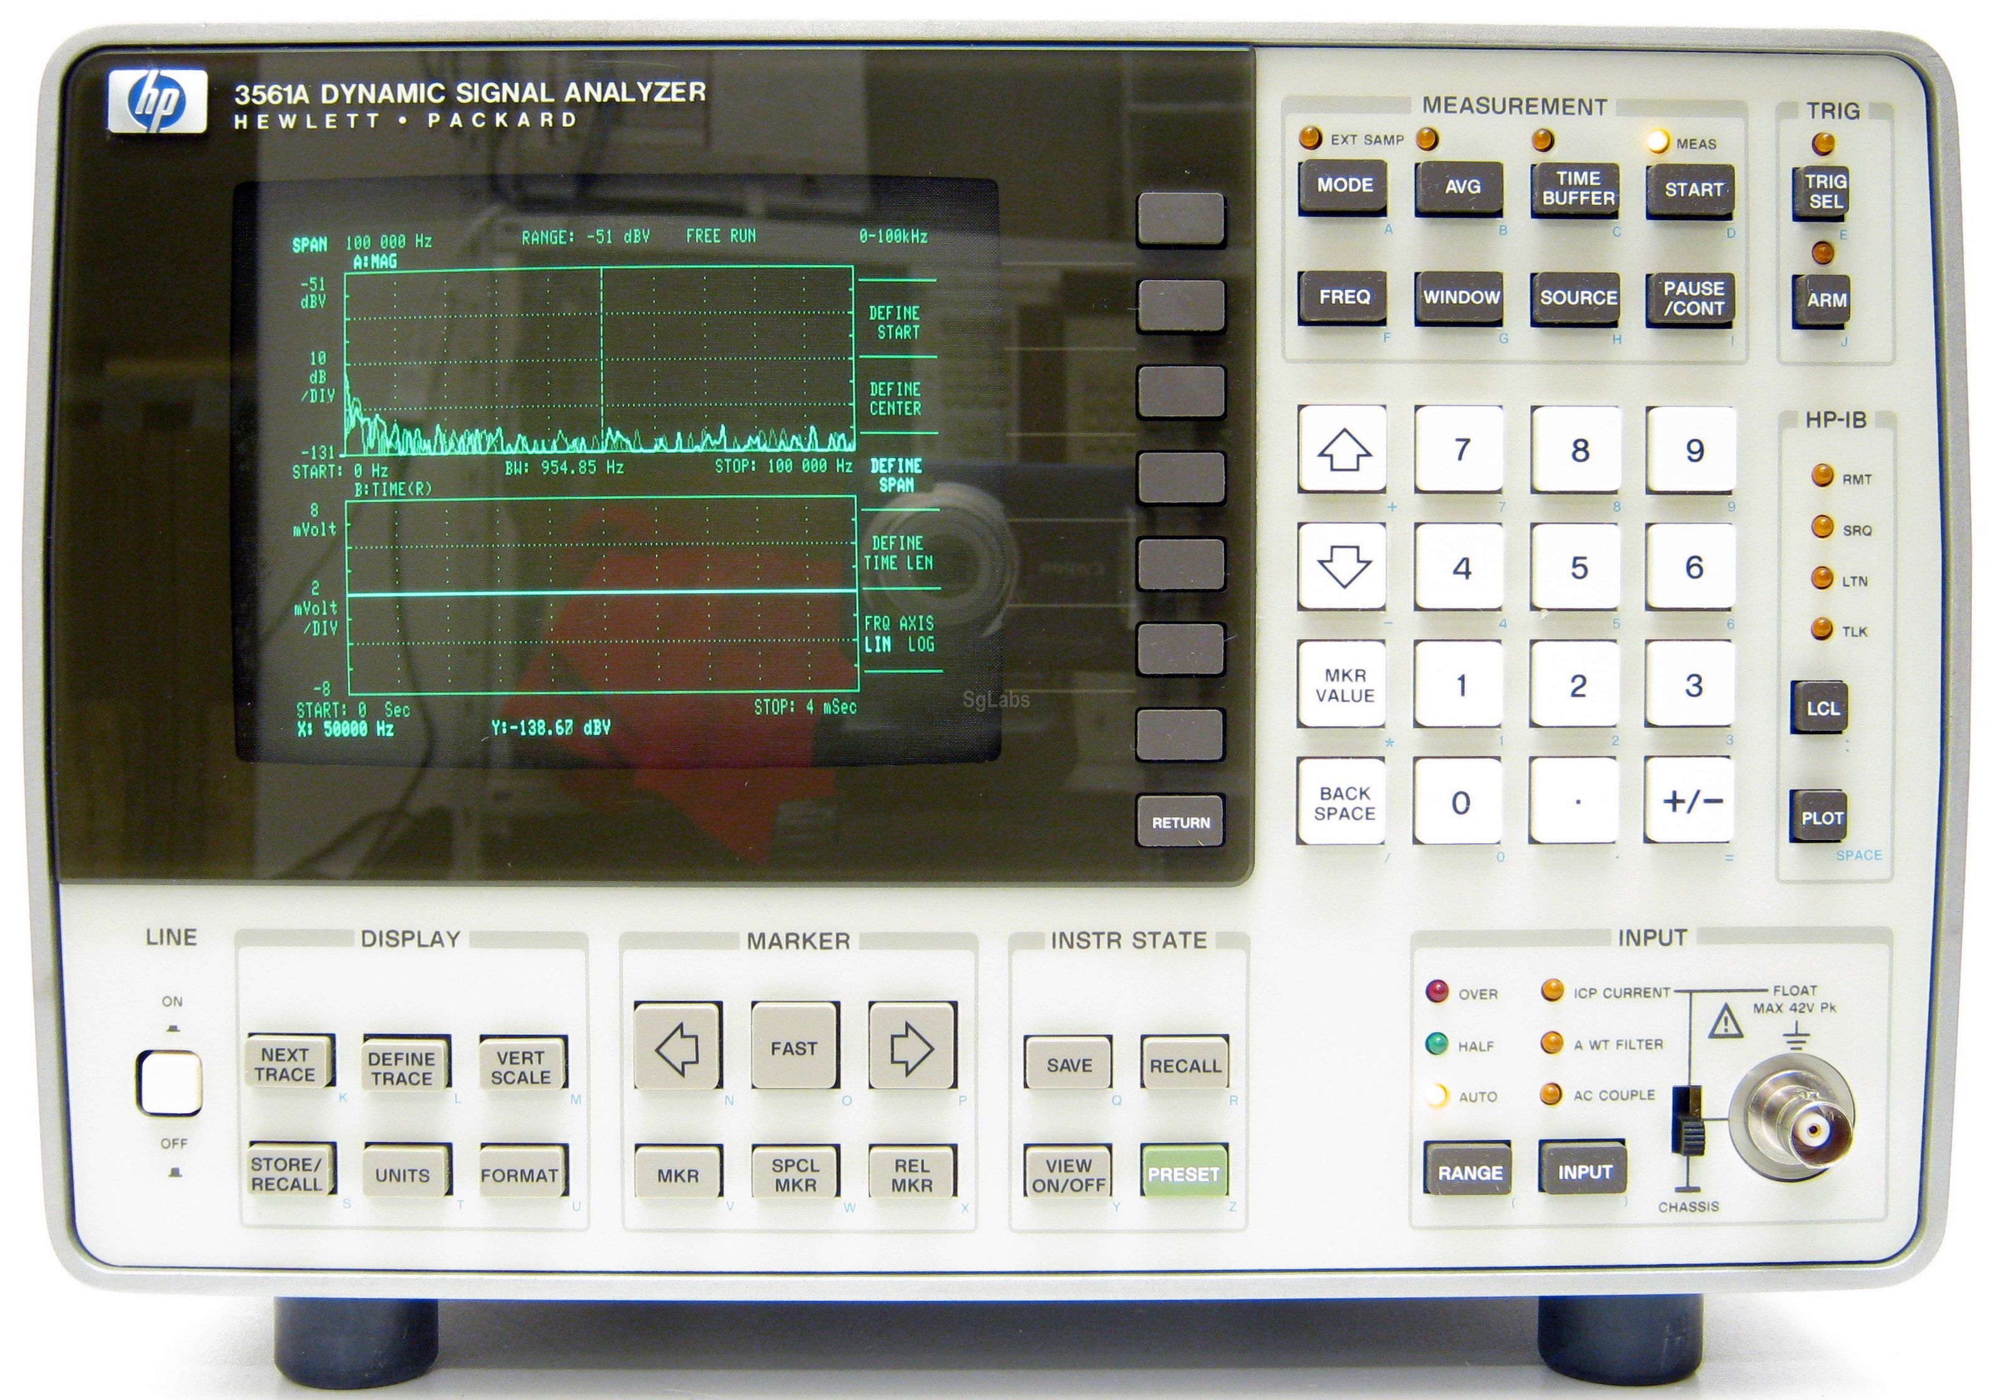Push the AVG key

click(1460, 186)
